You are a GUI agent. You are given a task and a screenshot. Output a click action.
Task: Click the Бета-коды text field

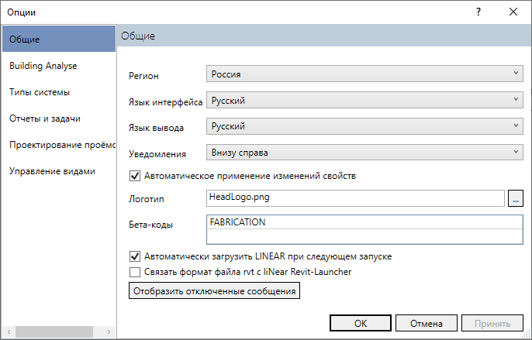coord(364,229)
